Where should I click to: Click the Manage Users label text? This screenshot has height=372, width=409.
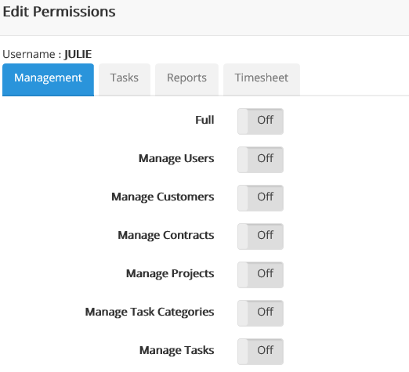tap(176, 158)
